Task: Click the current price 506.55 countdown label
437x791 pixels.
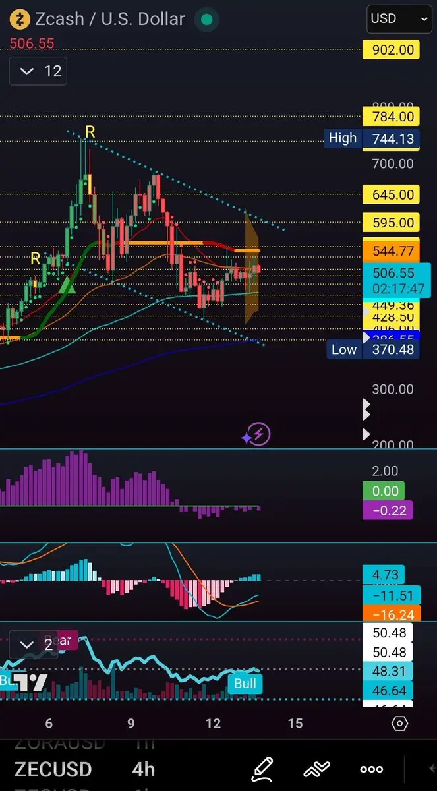Action: point(397,280)
